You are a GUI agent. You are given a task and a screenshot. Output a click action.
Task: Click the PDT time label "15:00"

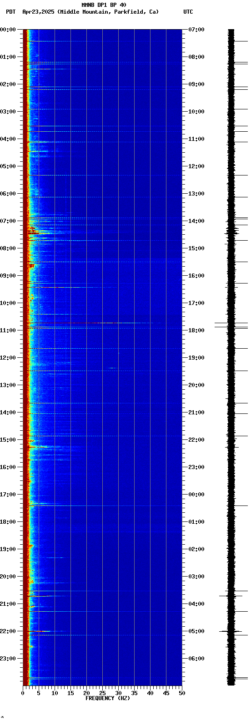tap(8, 440)
